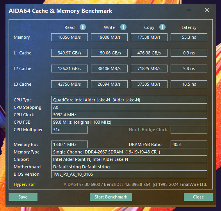Screen dimensions: 221x211
Task: Click the CPU Type field
Action: pyautogui.click(x=129, y=100)
